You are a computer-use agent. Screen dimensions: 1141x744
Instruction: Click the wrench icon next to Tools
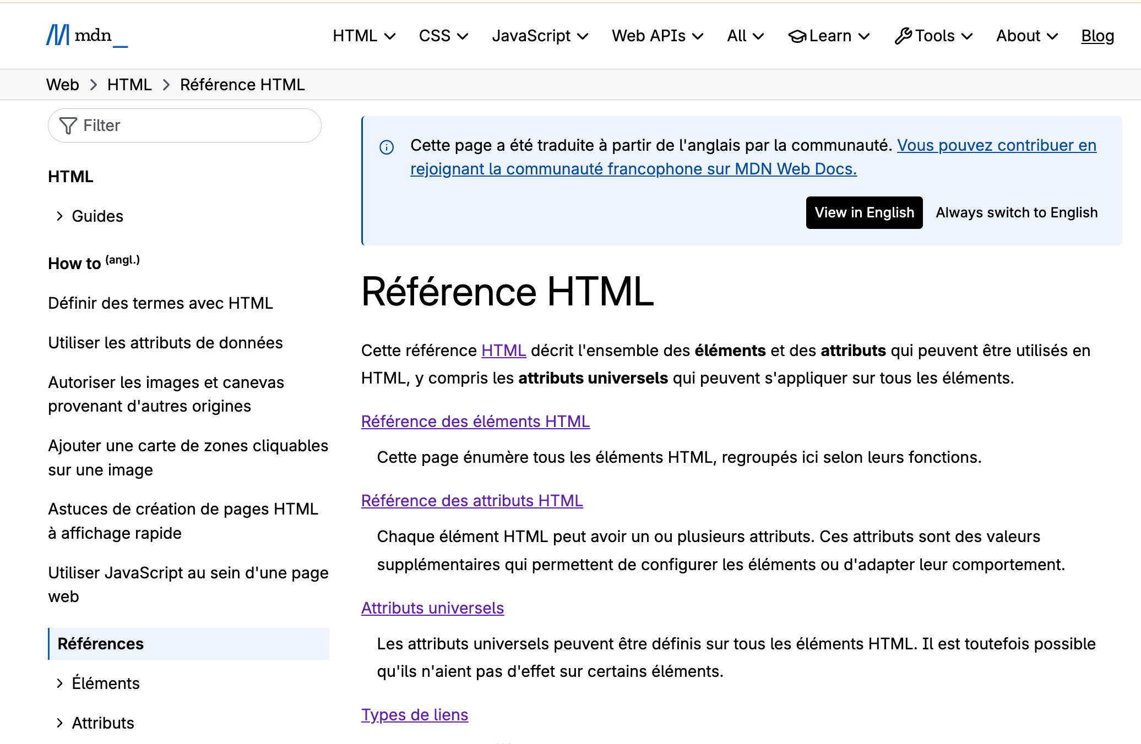click(x=903, y=35)
